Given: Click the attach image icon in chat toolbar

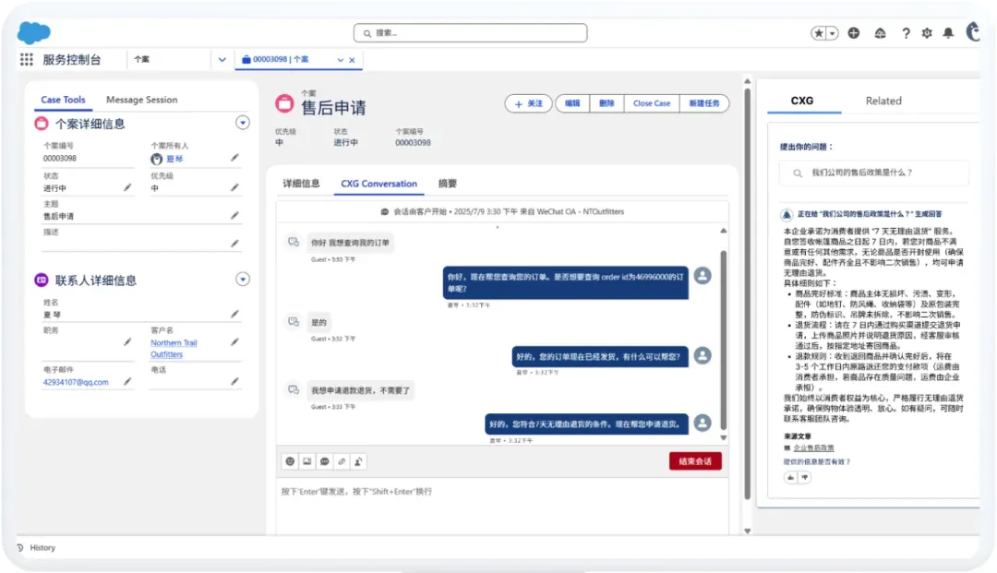Looking at the screenshot, I should coord(307,461).
